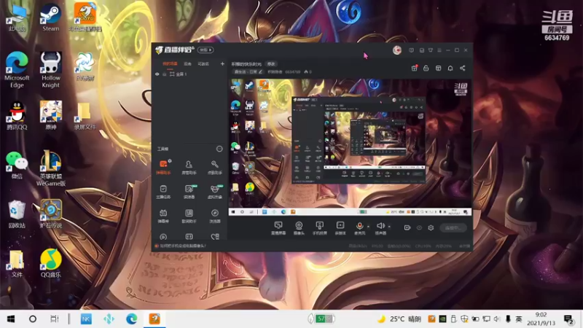Open taskbar clock showing 9:02
Viewport: 583px width, 328px height.
tap(541, 319)
